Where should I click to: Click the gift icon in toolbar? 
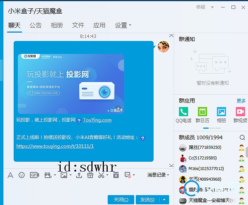point(90,175)
